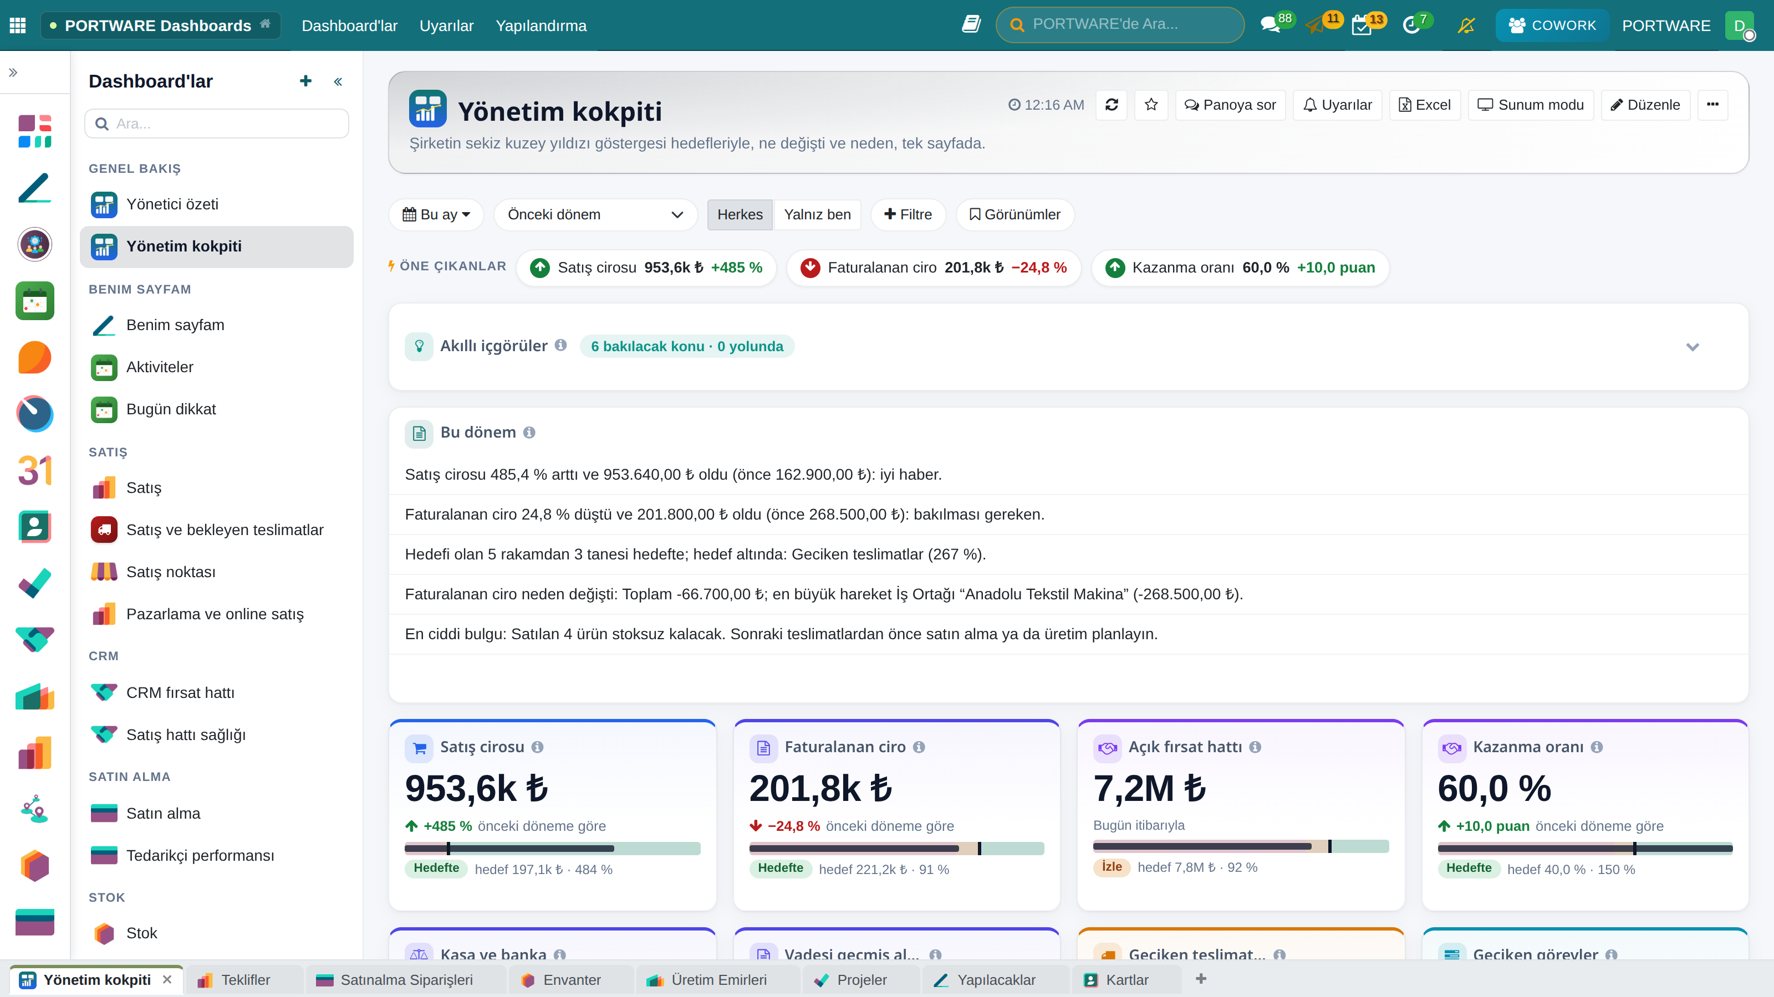Open the apps grid menu icon
Screen dimensions: 1774x997
pos(18,25)
